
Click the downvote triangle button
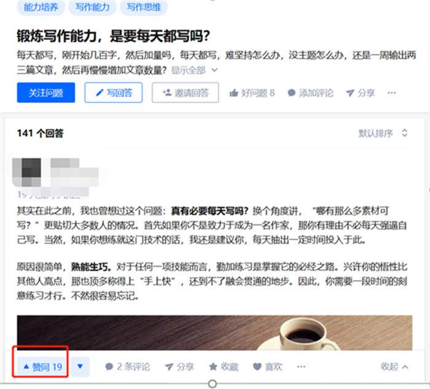[x=80, y=366]
